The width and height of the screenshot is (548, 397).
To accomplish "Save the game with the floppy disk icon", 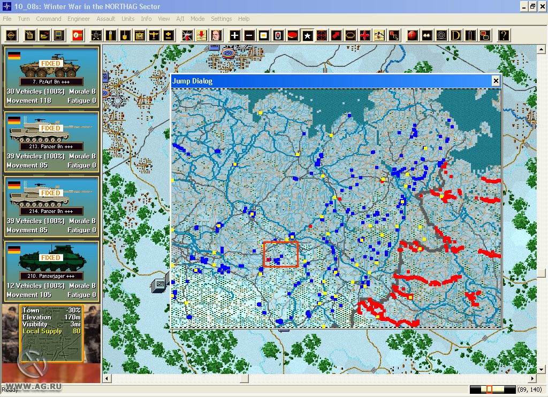I will tap(59, 35).
